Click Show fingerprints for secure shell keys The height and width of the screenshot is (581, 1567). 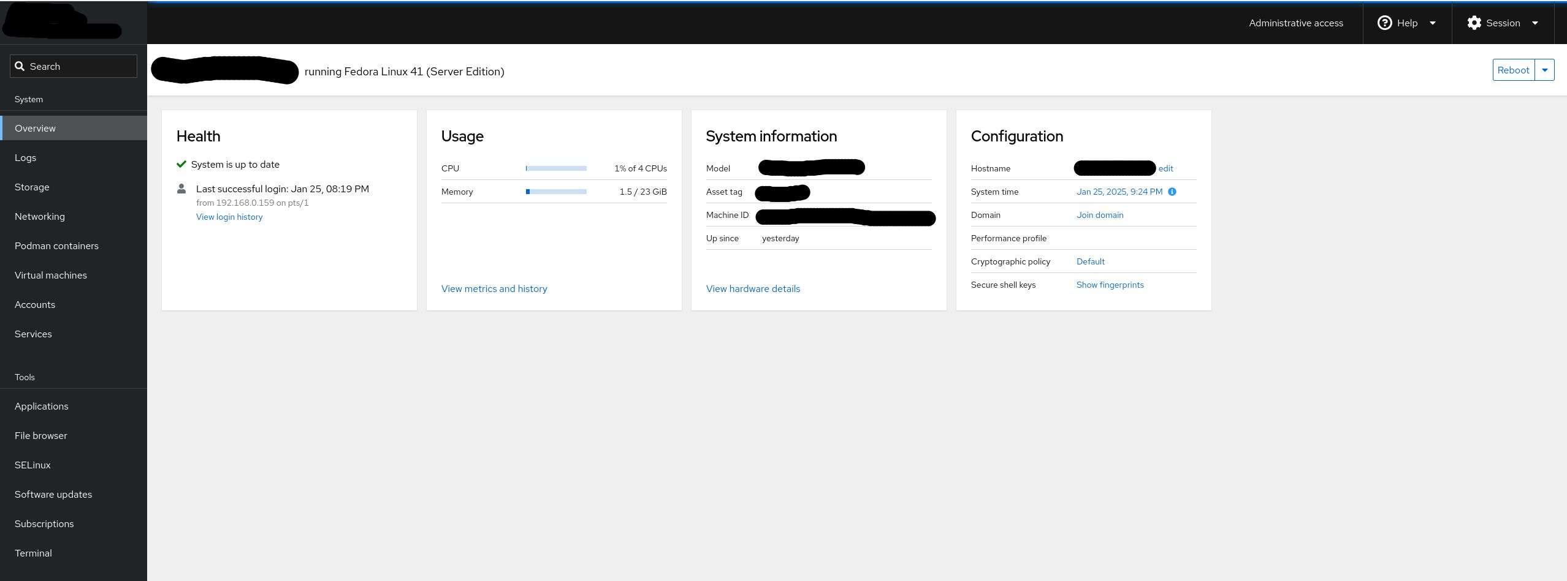pyautogui.click(x=1110, y=285)
